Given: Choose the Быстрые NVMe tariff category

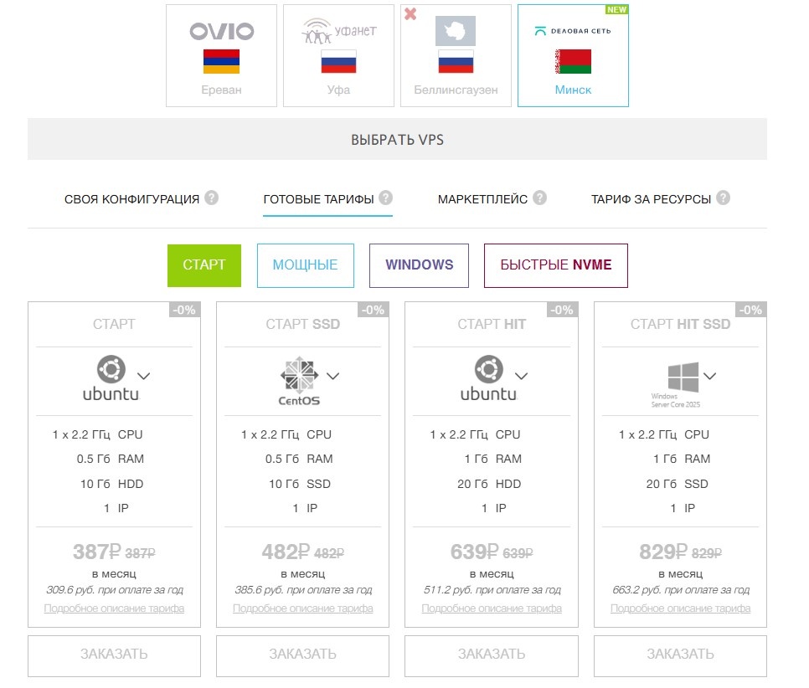Looking at the screenshot, I should 555,265.
